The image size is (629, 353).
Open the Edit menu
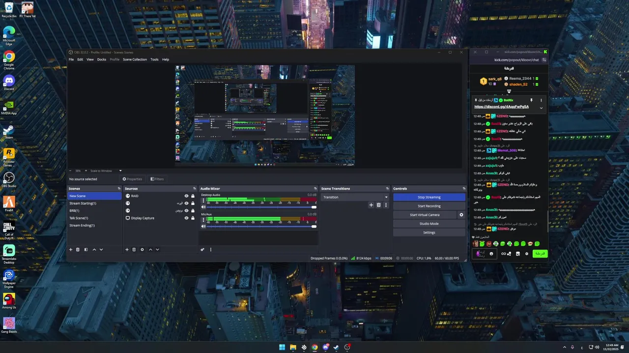pyautogui.click(x=80, y=59)
